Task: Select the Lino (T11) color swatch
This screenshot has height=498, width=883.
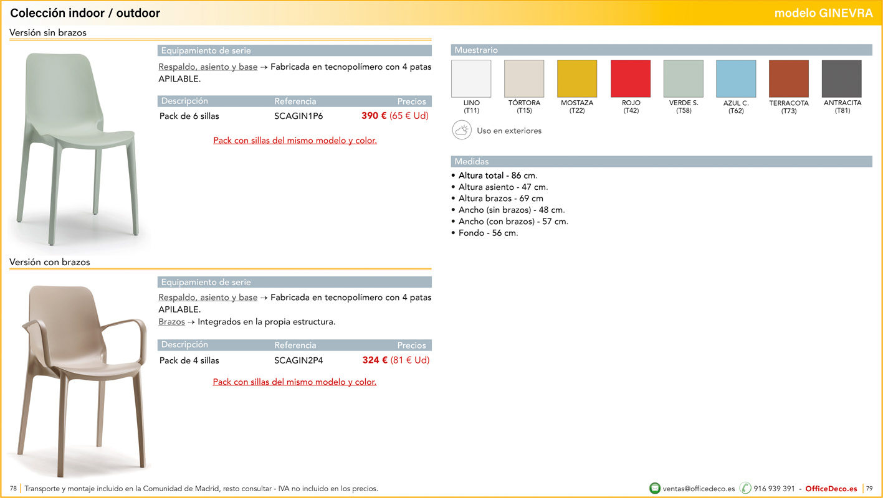Action: tap(471, 79)
